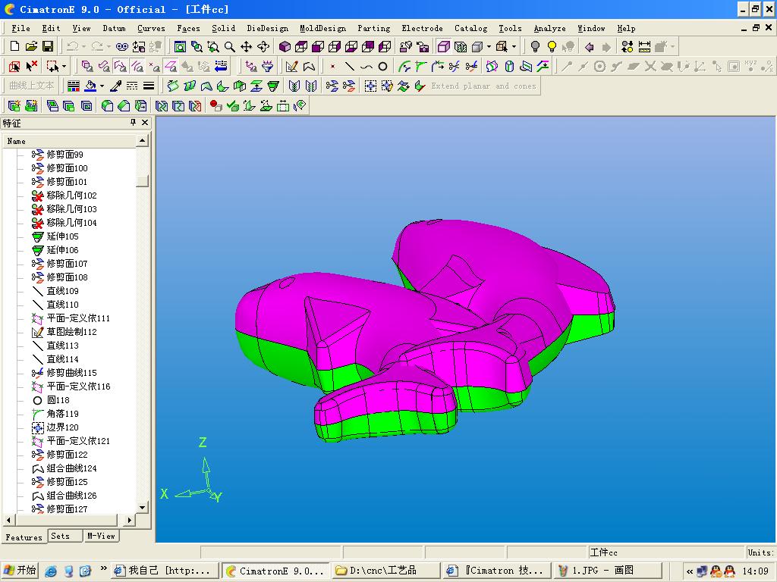Toggle the hidden-line wireframe render mode
Viewport: 777px width, 582px height.
click(x=461, y=46)
